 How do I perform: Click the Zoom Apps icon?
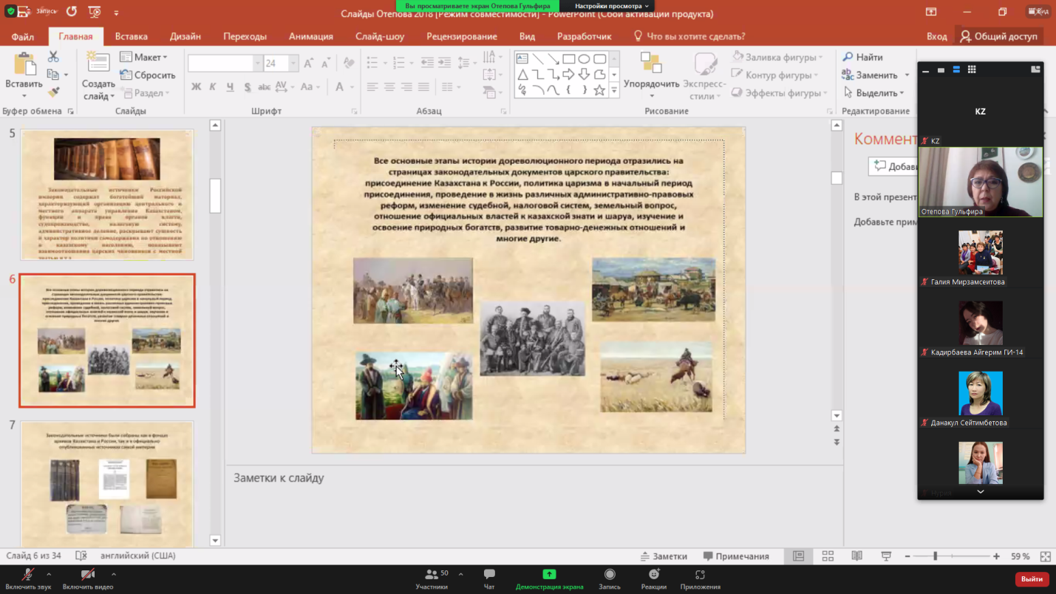tap(700, 576)
